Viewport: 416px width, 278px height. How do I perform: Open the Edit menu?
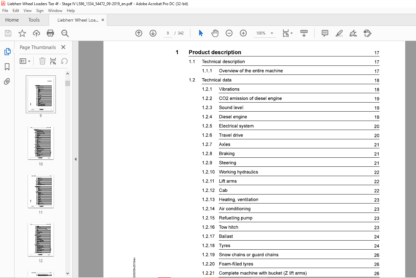pyautogui.click(x=16, y=11)
